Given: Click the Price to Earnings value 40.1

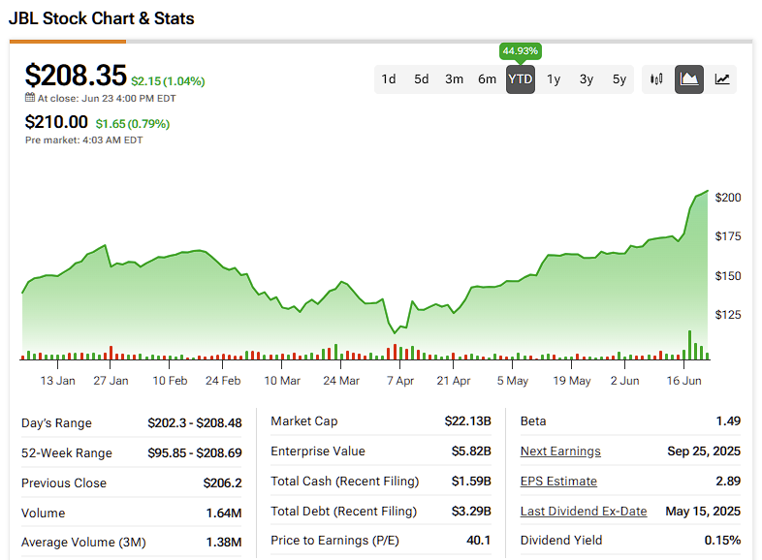Looking at the screenshot, I should coord(479,541).
